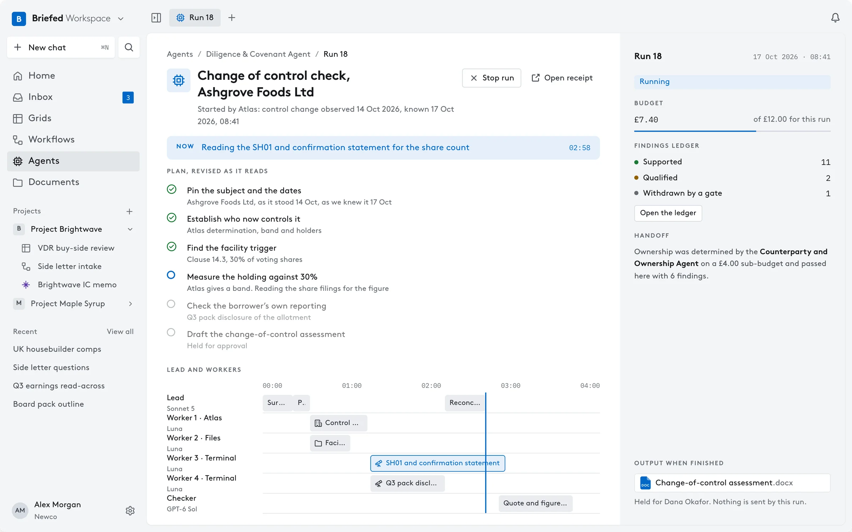Click the agent chip icon beside run title
This screenshot has height=532, width=852.
click(x=179, y=81)
